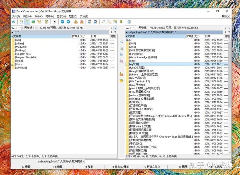The image size is (240, 175).
Task: Click the pack files toolbar icon
Action: 76,22
